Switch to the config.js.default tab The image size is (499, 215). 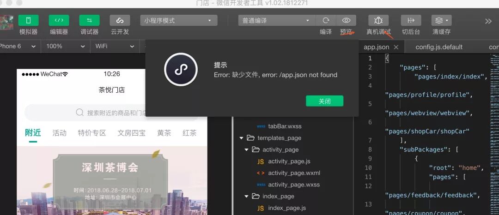439,47
